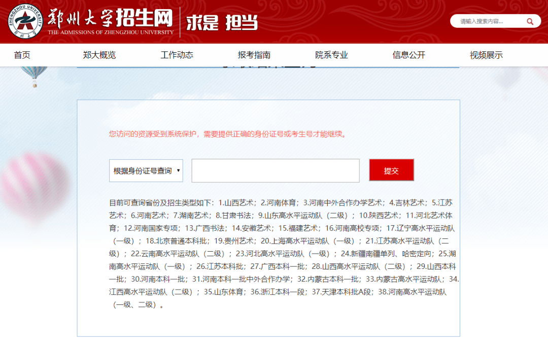Navigate to 信息公开

click(x=409, y=55)
